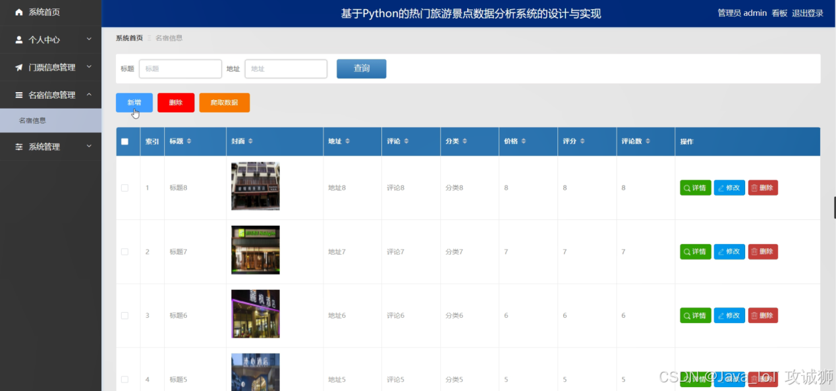Click the 系统首页 breadcrumb link
Viewport: 836px width, 391px height.
coord(129,38)
